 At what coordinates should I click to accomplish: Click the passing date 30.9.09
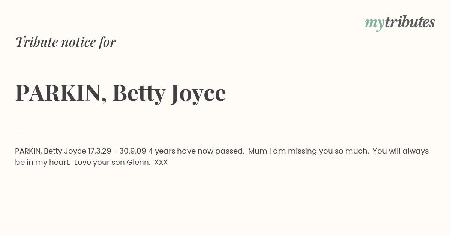pyautogui.click(x=133, y=151)
